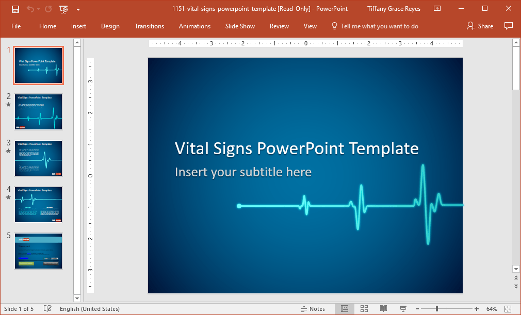
Task: Click the Undo arrow icon
Action: point(30,9)
